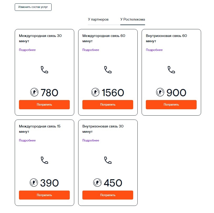Click bonus coin icon next to 780
This screenshot has width=214, height=213.
(34, 92)
